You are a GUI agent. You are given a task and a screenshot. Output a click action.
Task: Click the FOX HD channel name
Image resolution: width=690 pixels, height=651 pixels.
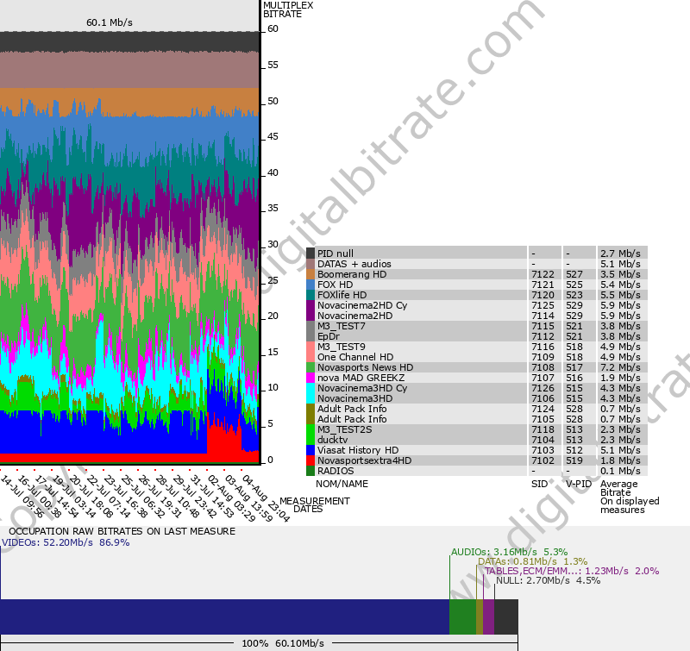[335, 285]
